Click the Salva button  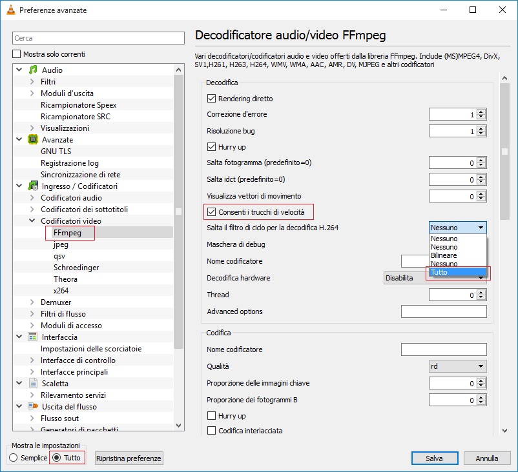[x=435, y=458]
